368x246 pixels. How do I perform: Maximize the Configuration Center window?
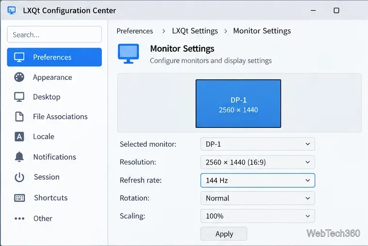(x=337, y=10)
